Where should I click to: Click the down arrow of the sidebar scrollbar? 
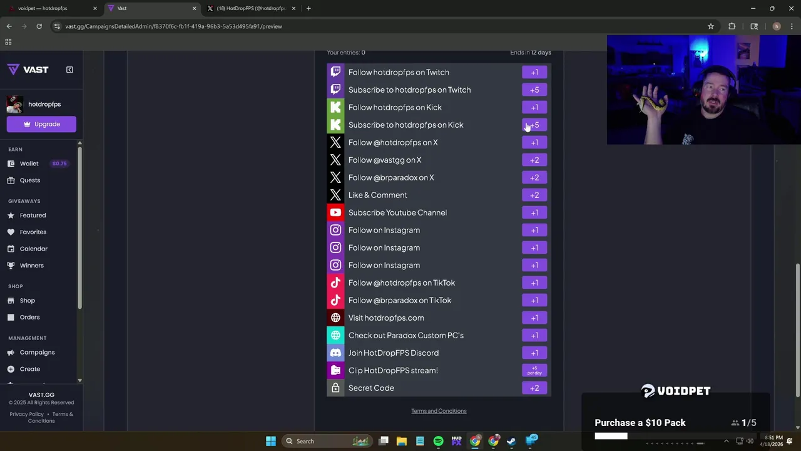click(x=79, y=380)
